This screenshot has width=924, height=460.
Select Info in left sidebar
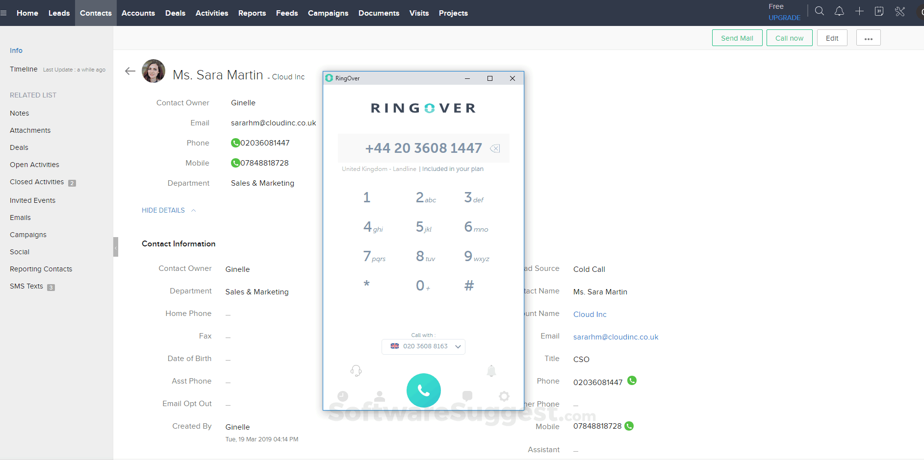pyautogui.click(x=16, y=50)
